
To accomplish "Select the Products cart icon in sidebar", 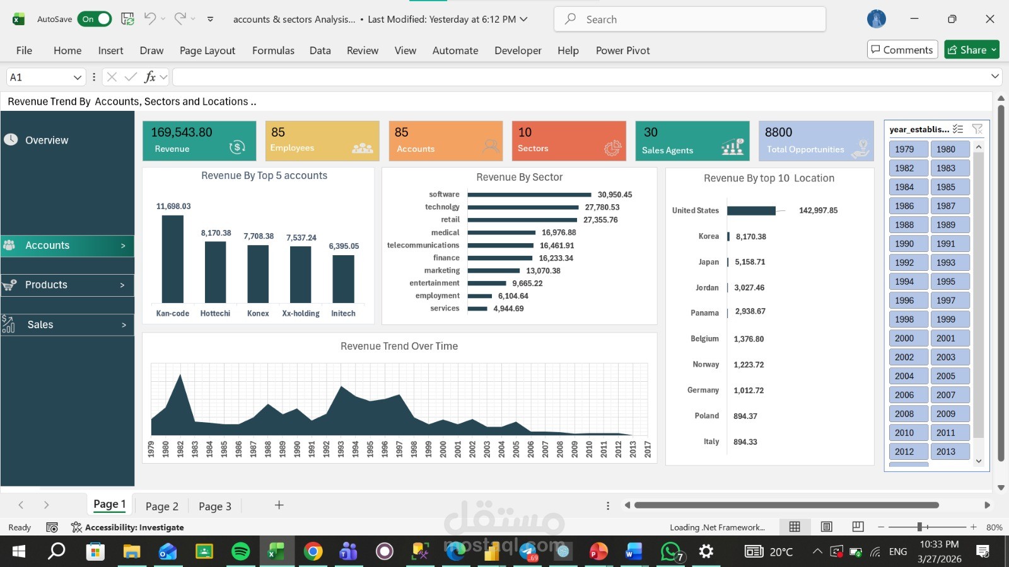I will [x=9, y=284].
